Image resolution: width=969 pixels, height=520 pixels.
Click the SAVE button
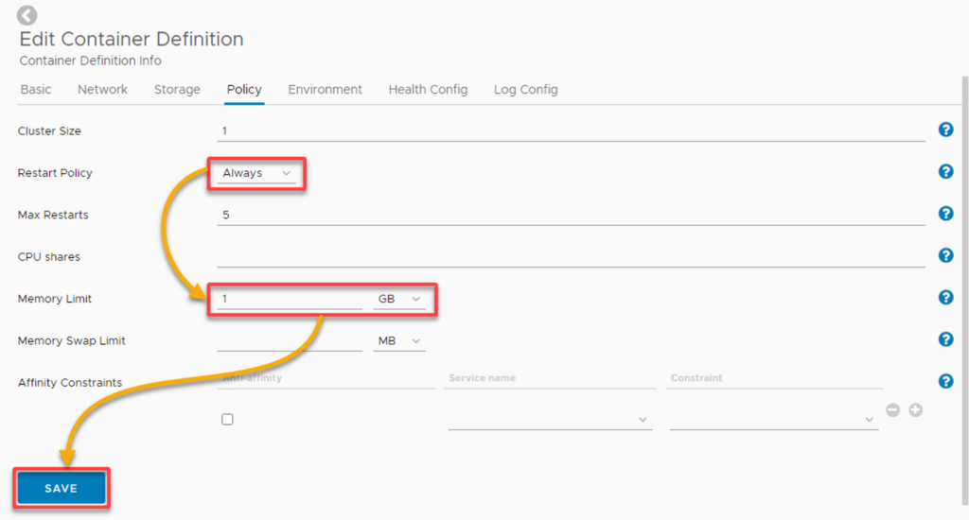62,489
